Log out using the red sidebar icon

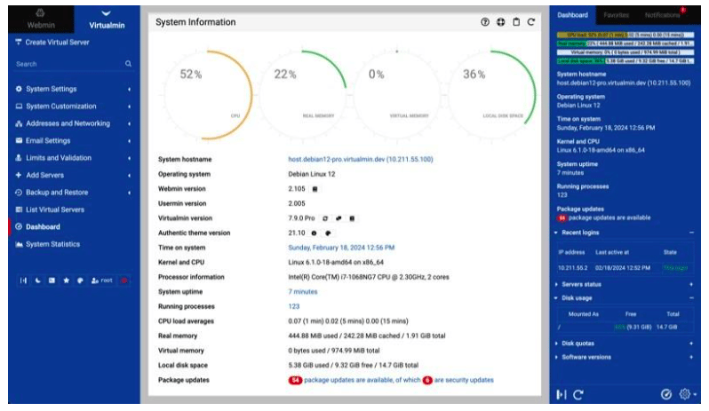123,281
